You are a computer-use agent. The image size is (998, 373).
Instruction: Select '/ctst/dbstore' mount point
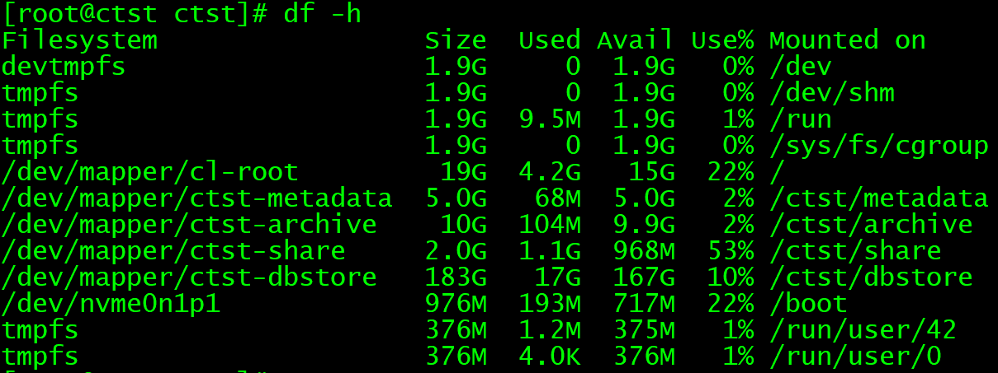(871, 277)
